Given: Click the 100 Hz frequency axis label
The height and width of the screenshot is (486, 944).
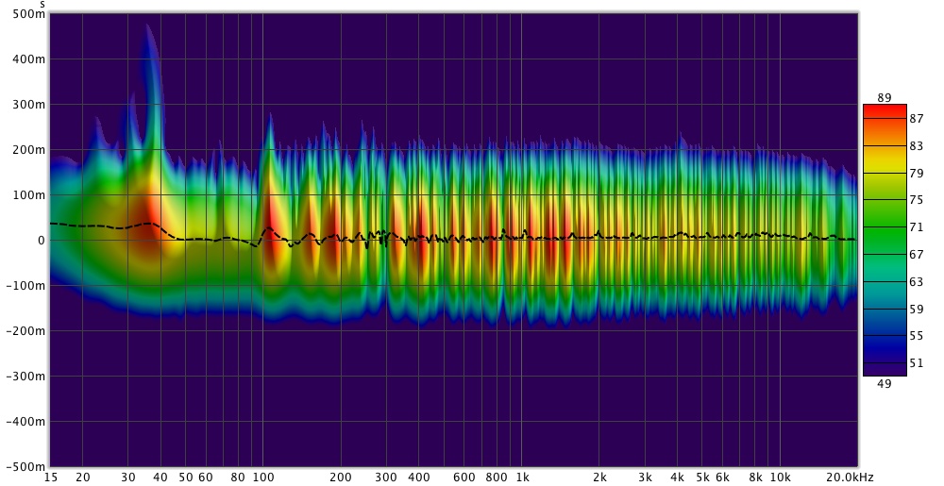Looking at the screenshot, I should click(x=263, y=478).
